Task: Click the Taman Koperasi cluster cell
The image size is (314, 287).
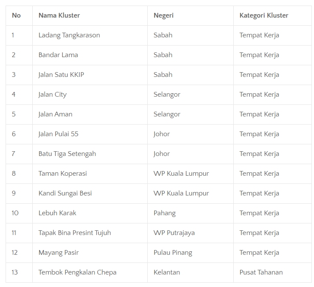Action: click(x=63, y=174)
